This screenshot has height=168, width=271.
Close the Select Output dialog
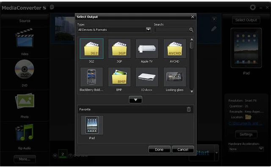193,17
